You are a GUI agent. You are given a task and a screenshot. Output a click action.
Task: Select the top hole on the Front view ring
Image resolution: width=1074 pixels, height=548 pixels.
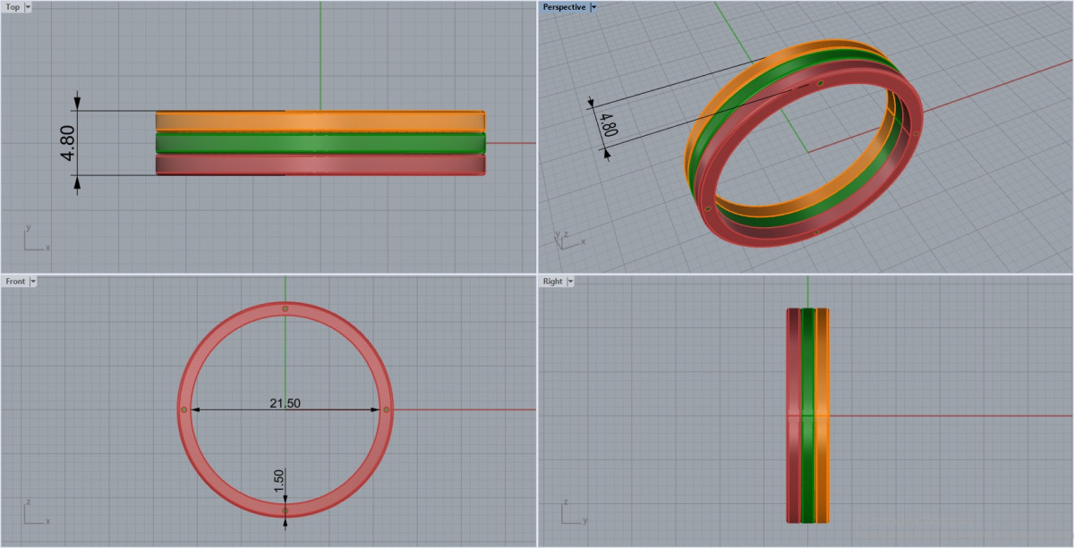286,309
